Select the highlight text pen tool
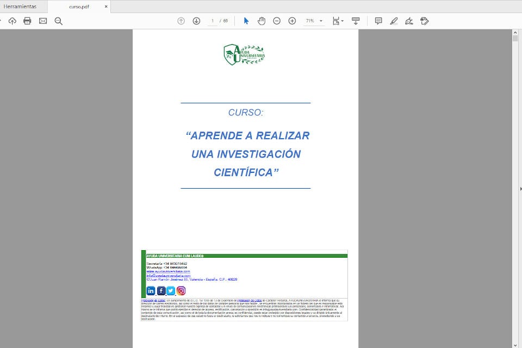Viewport: 522px width, 348px height. pos(394,21)
